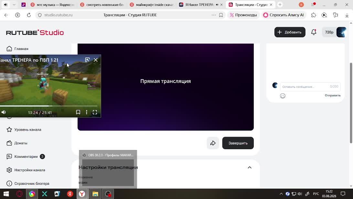Open the emoji picker in chat
This screenshot has height=199, width=353.
(x=283, y=96)
